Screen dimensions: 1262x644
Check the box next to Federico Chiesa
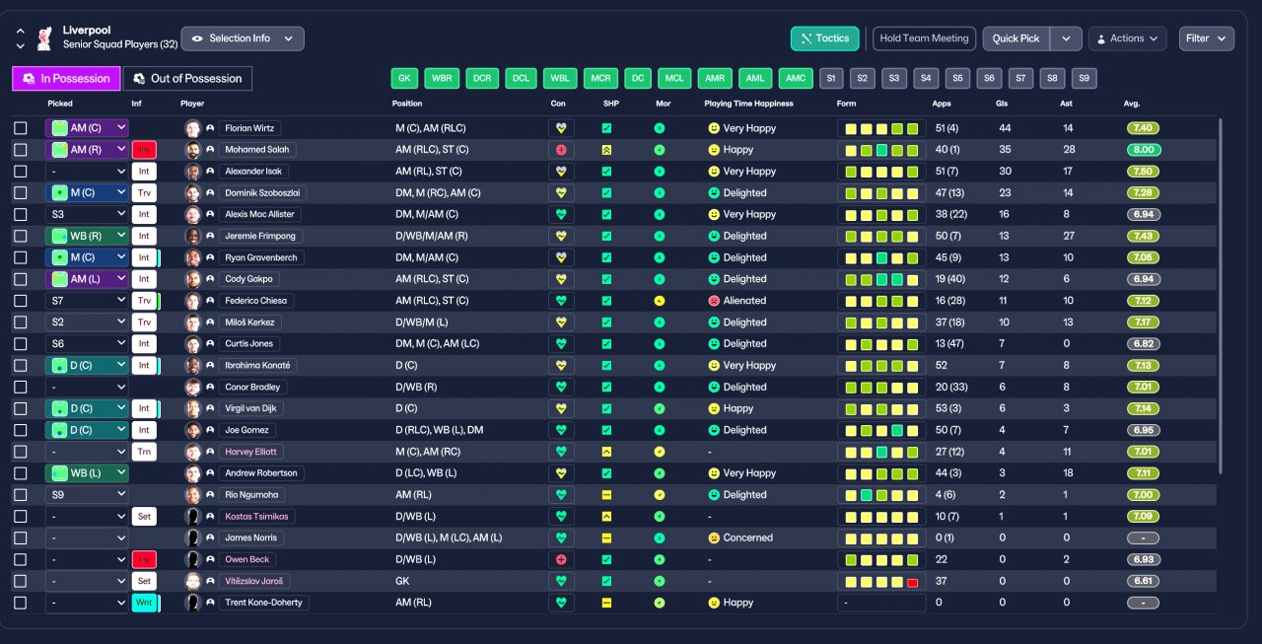(21, 301)
